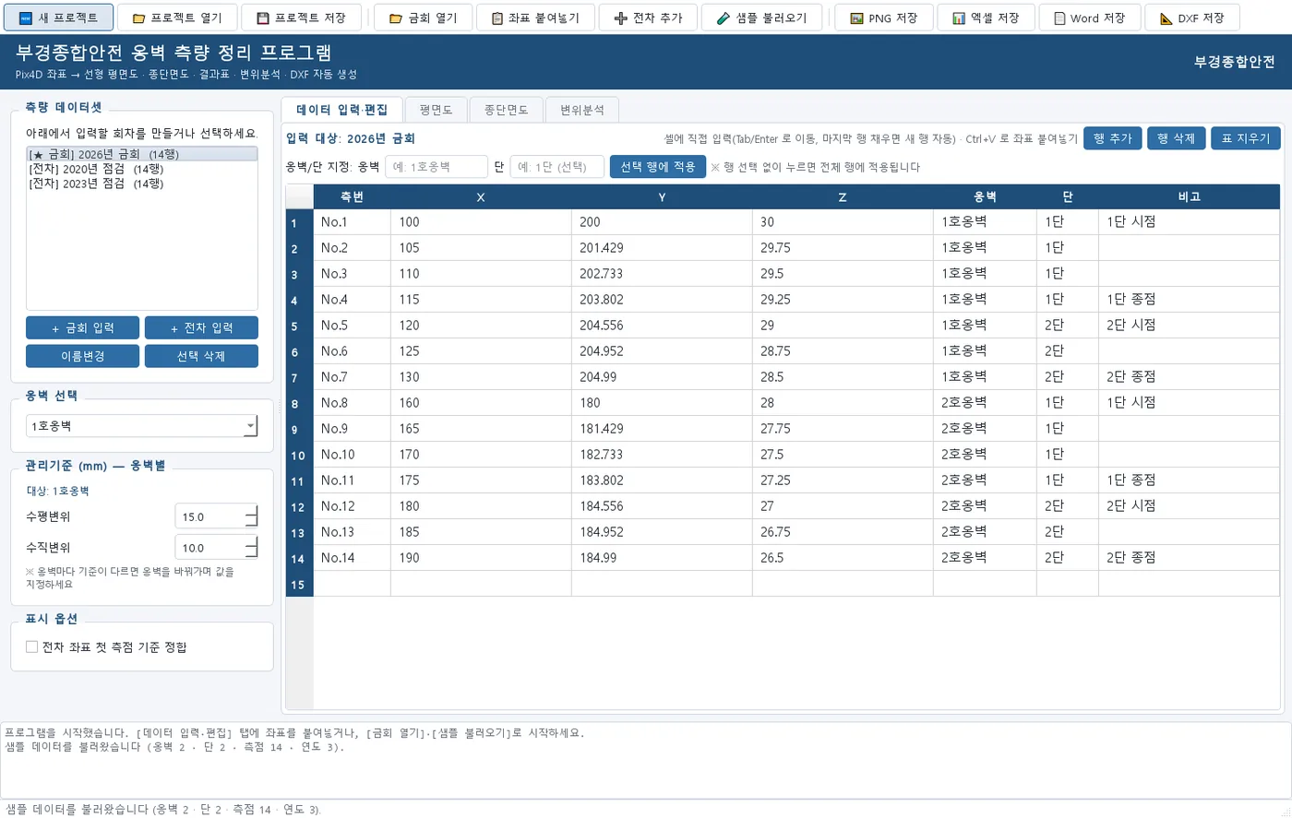
Task: Click the Word 저장 document icon
Action: [x=1060, y=18]
